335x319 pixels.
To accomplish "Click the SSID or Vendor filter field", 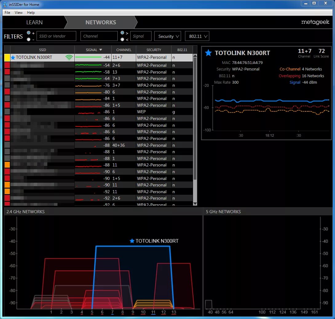I will 57,36.
